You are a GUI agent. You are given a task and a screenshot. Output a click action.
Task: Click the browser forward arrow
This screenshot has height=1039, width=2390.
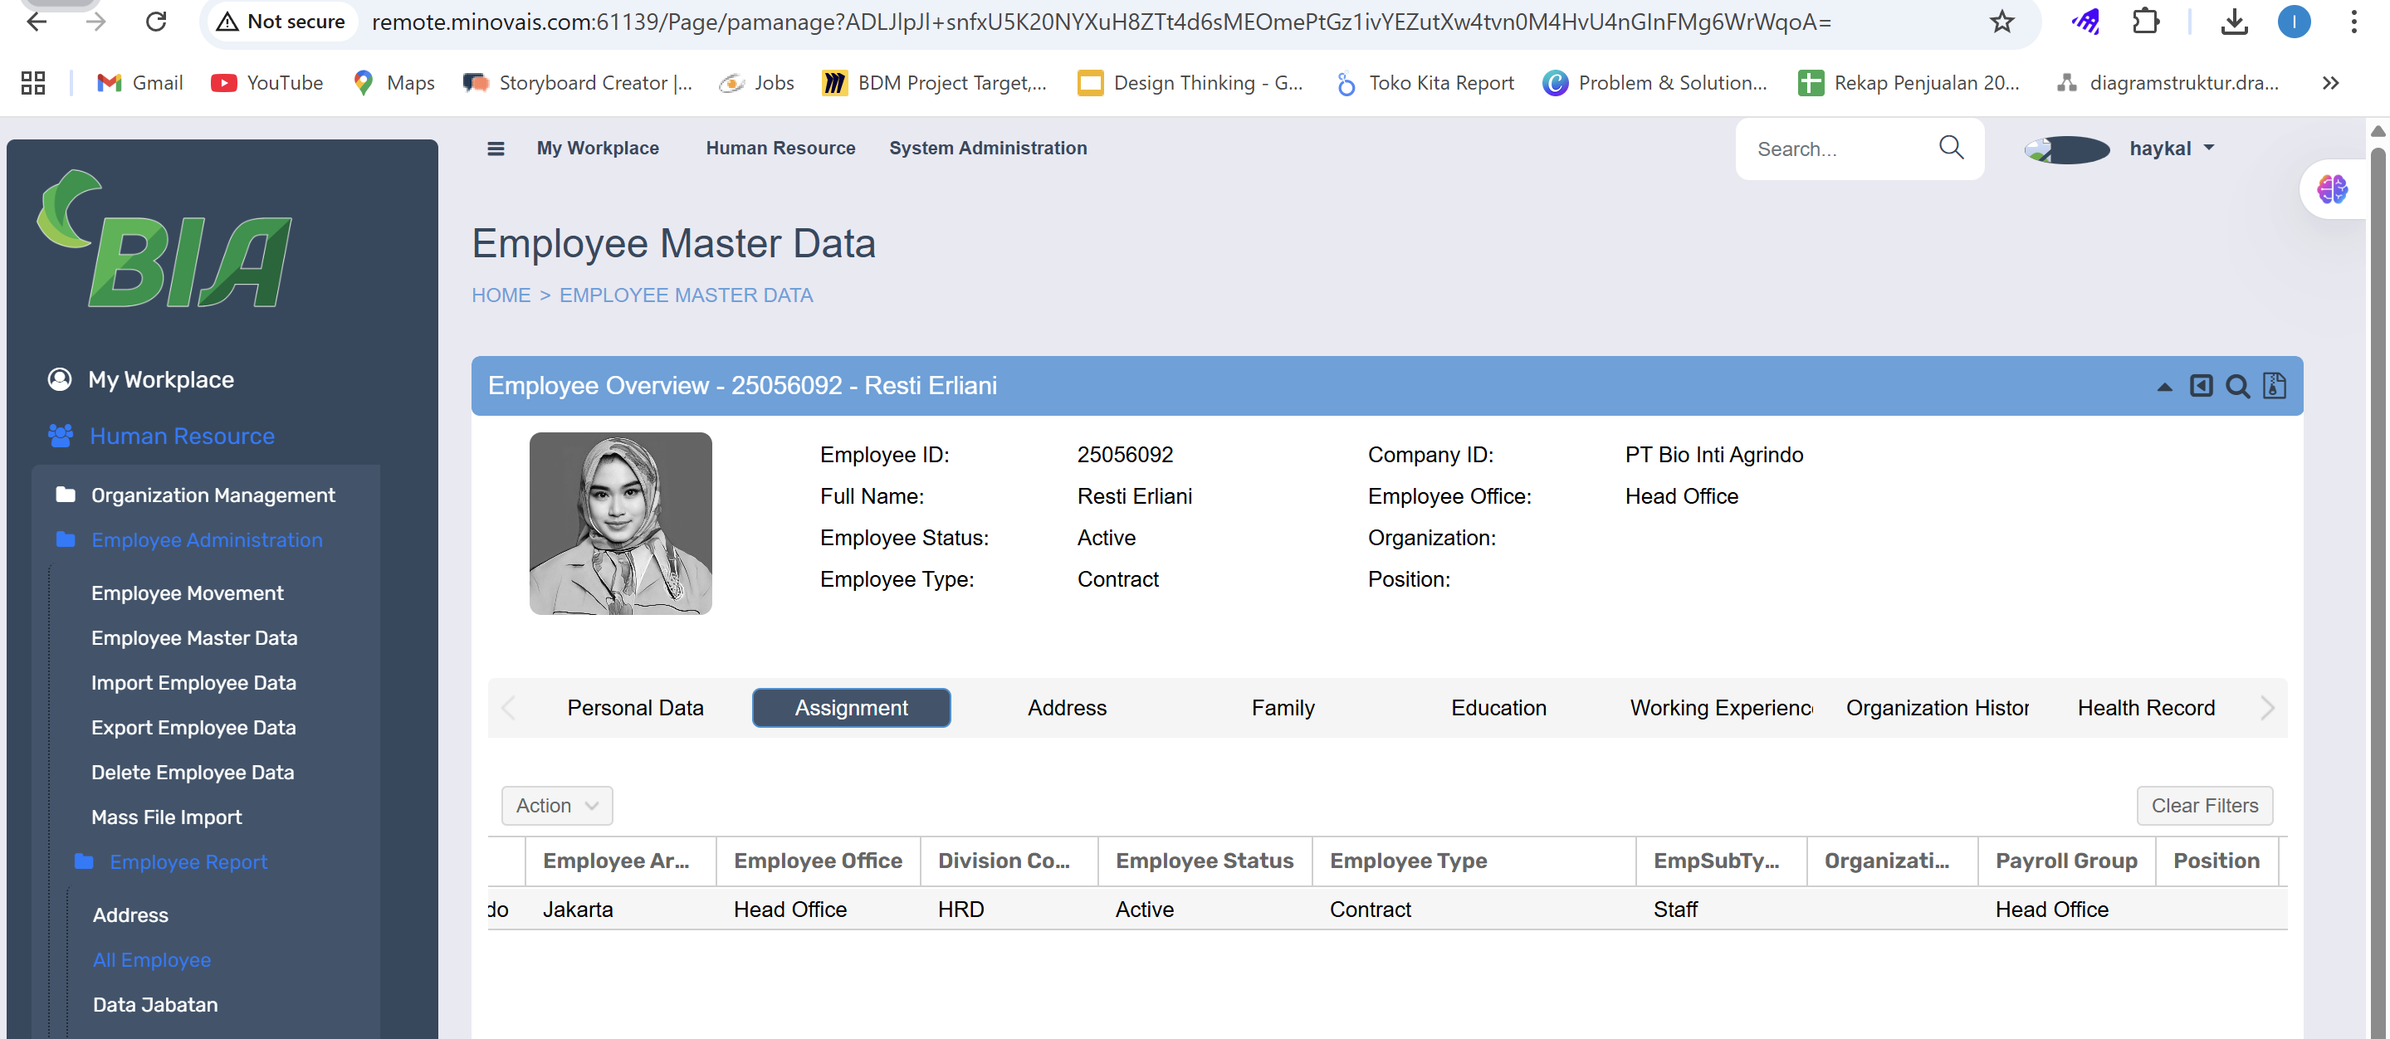(95, 22)
